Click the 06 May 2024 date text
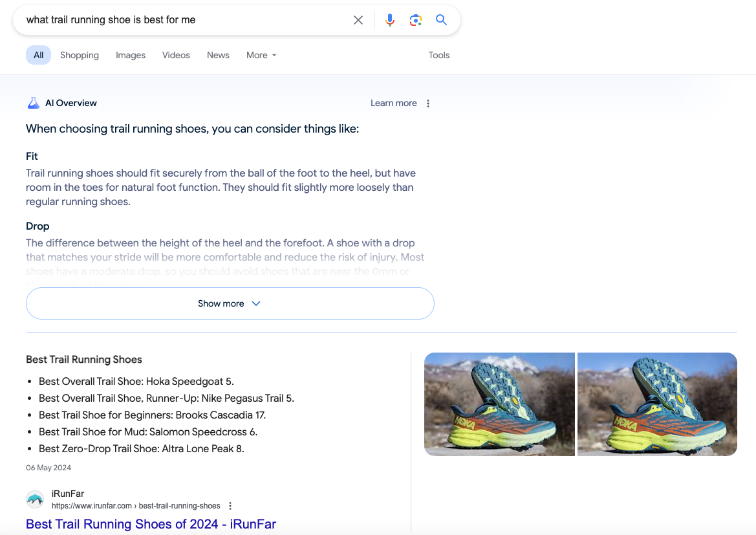The image size is (756, 535). tap(49, 468)
